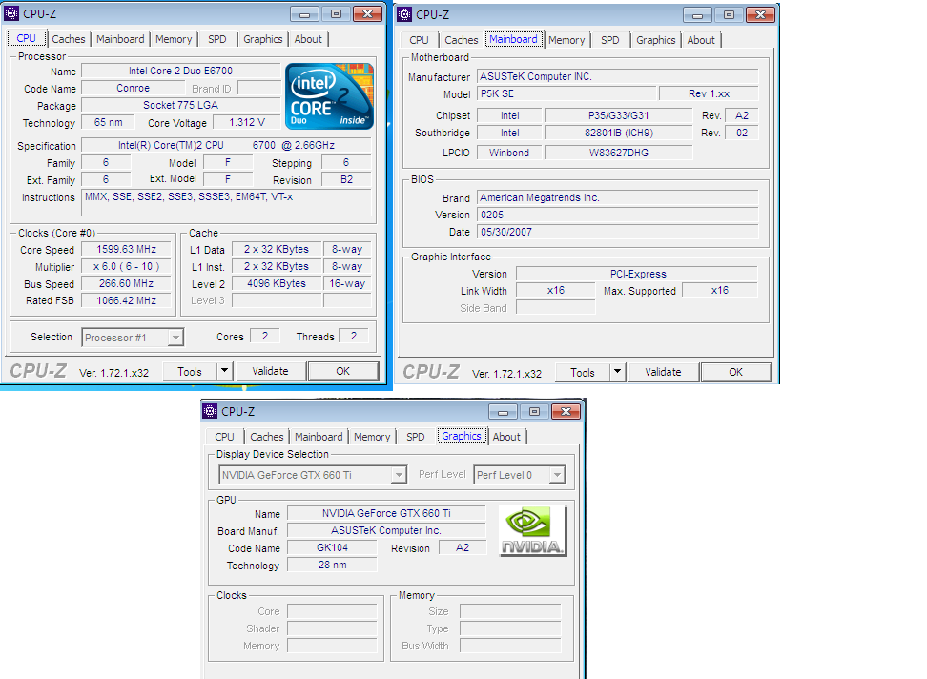Viewport: 927px width, 679px height.
Task: Click the CPU-Z app icon in Mainboard window title bar
Action: [x=404, y=14]
